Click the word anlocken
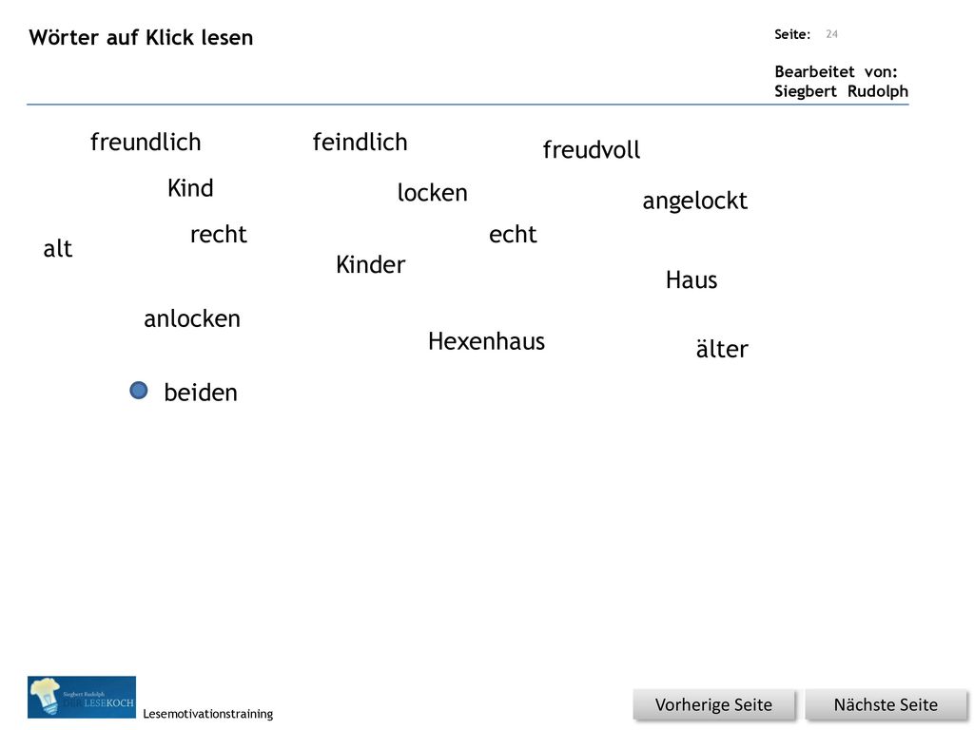Viewport: 974px width, 730px height. 192,319
